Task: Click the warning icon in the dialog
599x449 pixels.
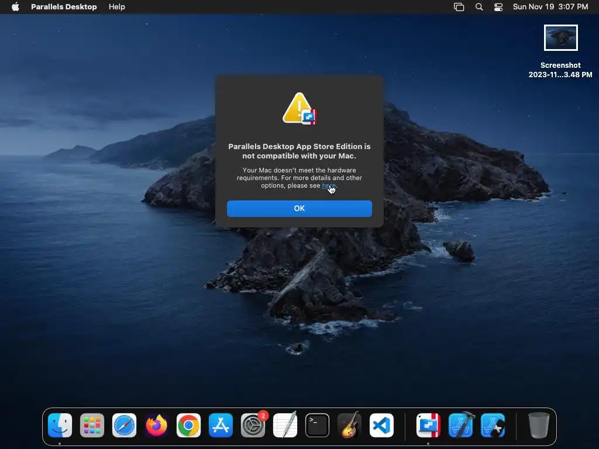Action: [x=299, y=108]
